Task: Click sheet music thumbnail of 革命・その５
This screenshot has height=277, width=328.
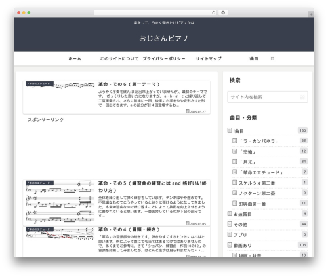Action: (60, 202)
